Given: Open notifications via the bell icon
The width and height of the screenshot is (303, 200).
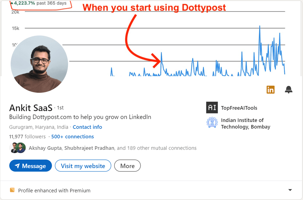Looking at the screenshot, I should pos(288,90).
